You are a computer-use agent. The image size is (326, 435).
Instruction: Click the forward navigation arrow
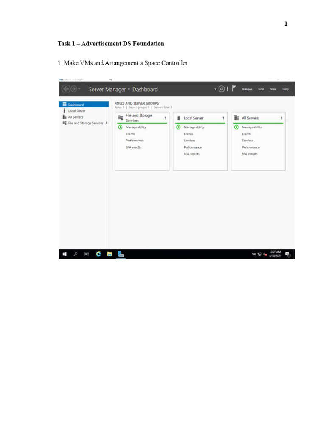click(73, 89)
